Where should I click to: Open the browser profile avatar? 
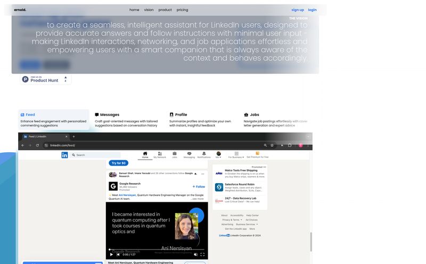tap(301, 145)
